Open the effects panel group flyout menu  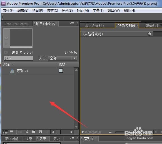[x=72, y=138]
